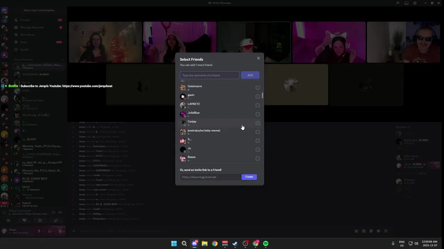The width and height of the screenshot is (444, 249).
Task: Click the chat attach plus button
Action: tap(73, 231)
